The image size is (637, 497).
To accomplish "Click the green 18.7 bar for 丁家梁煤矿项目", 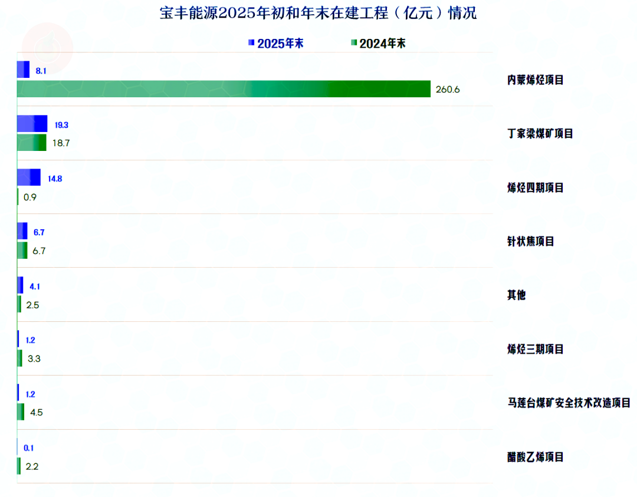I will click(31, 143).
